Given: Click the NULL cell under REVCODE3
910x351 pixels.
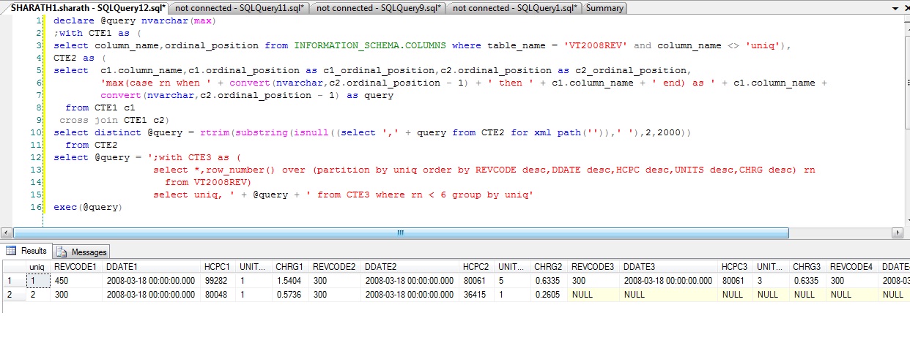Looking at the screenshot, I should coord(594,294).
